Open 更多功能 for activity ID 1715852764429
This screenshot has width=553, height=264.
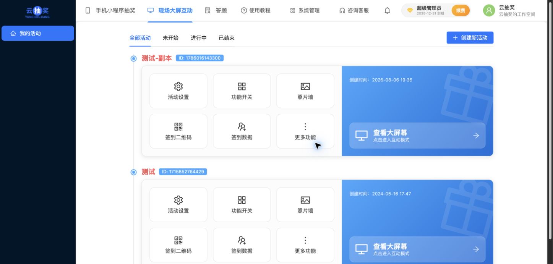305,245
